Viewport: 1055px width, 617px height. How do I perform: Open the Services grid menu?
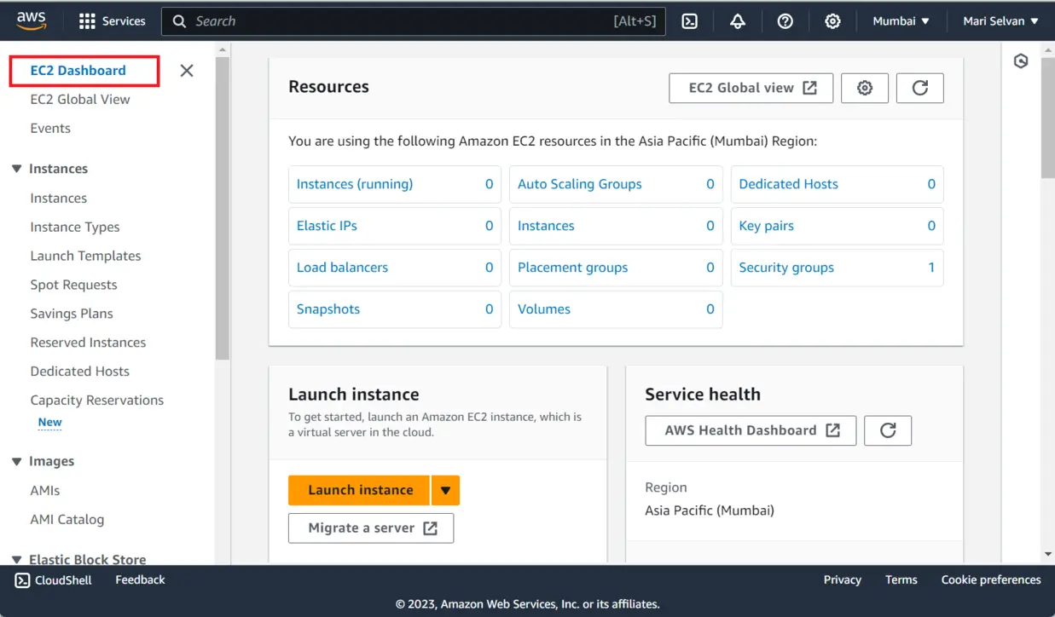(x=112, y=21)
